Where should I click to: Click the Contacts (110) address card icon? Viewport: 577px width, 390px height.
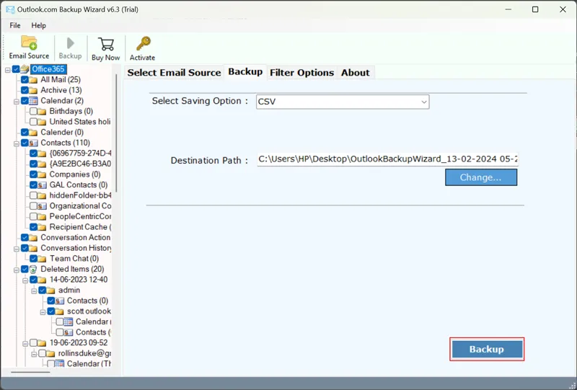(x=34, y=143)
